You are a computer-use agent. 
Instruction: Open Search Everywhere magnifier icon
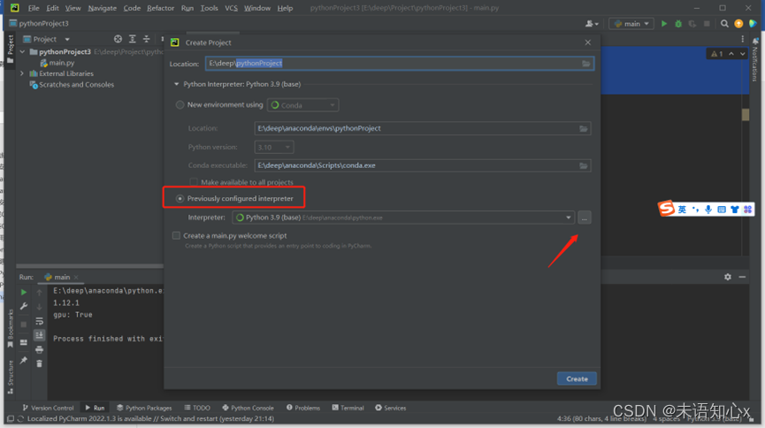(724, 23)
